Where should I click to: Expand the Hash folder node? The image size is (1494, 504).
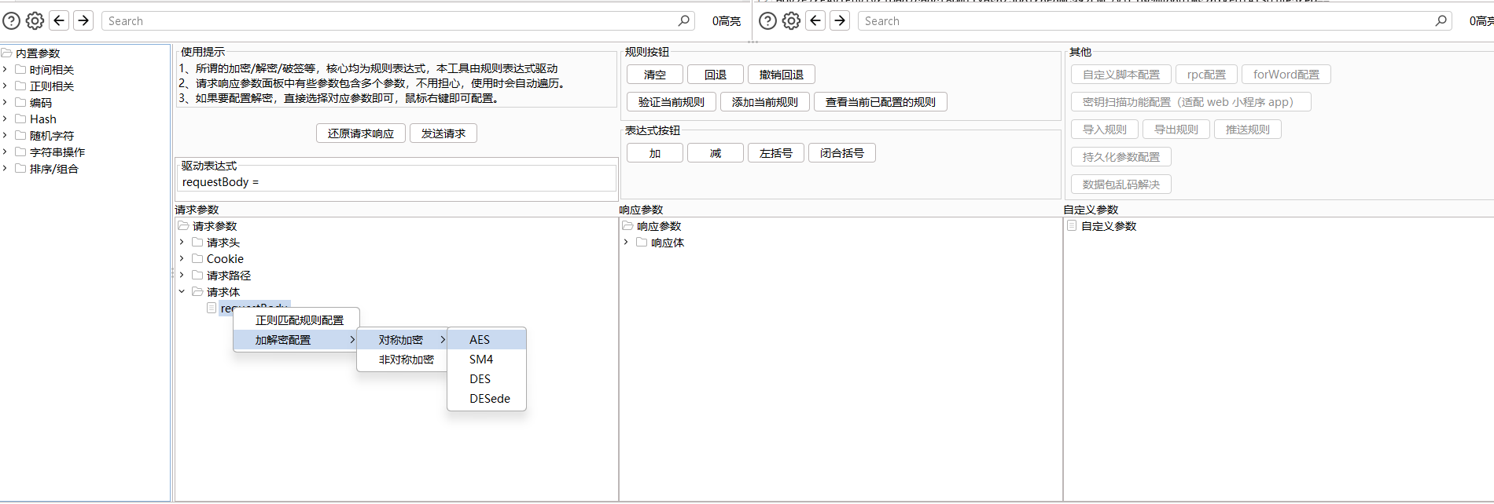(6, 119)
